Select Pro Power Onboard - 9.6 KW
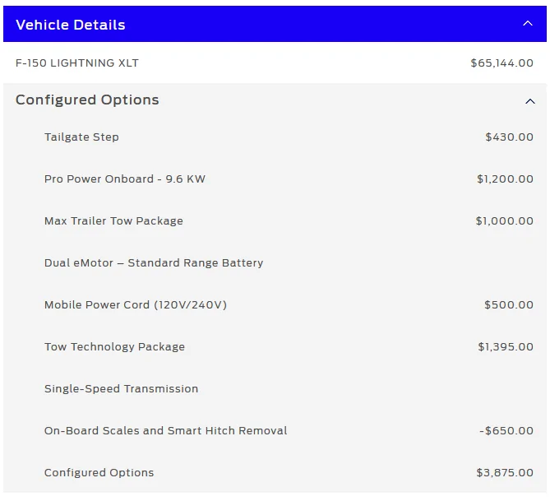Viewport: 550px width, 501px height. [125, 179]
